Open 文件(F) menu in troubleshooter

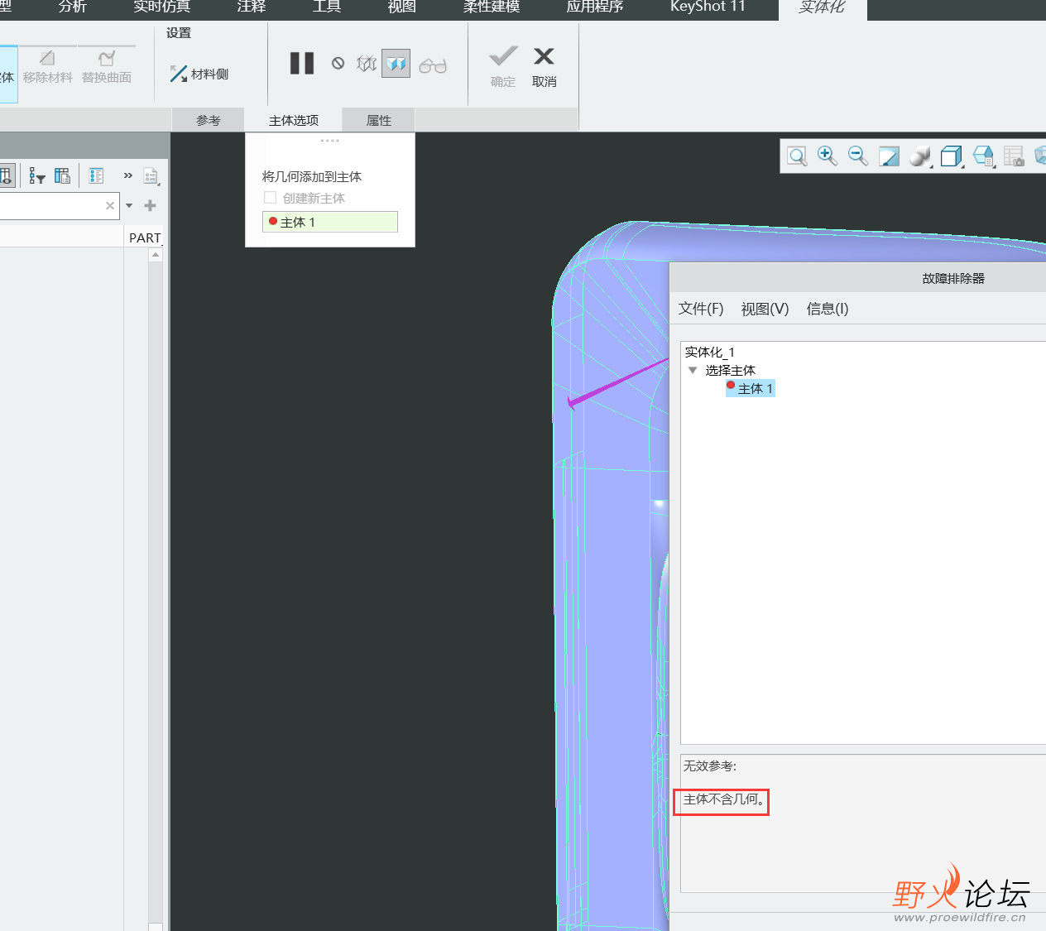coord(701,309)
